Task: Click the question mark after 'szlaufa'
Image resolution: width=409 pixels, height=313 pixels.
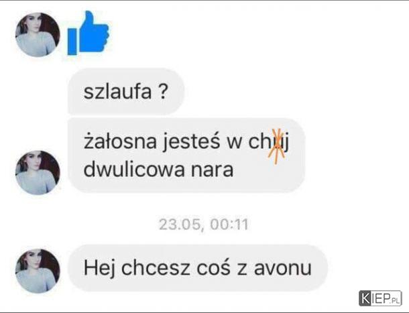Action: tap(163, 91)
